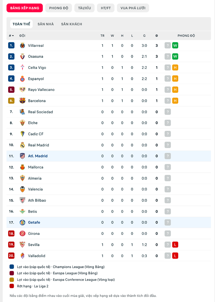Click Celta Vigo's orange H form badge
This screenshot has height=302, width=215.
coord(175,68)
